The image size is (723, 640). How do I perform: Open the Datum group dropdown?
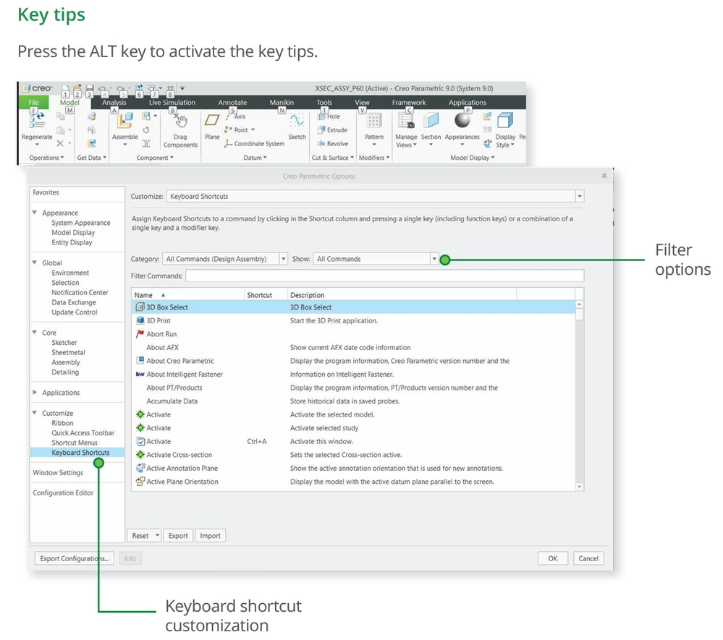point(255,158)
